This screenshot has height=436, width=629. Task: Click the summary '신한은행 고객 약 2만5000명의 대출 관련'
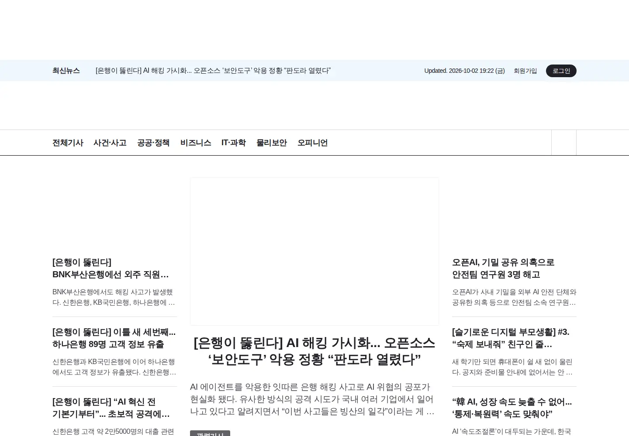[x=113, y=431]
